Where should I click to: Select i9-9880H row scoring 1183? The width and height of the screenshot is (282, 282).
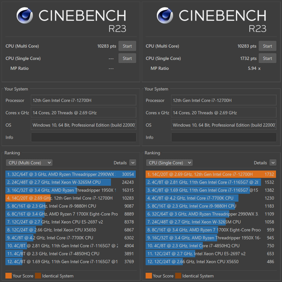[x=211, y=206]
